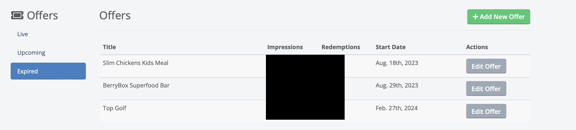Click the Start Date column header
The height and width of the screenshot is (130, 576).
coord(390,47)
